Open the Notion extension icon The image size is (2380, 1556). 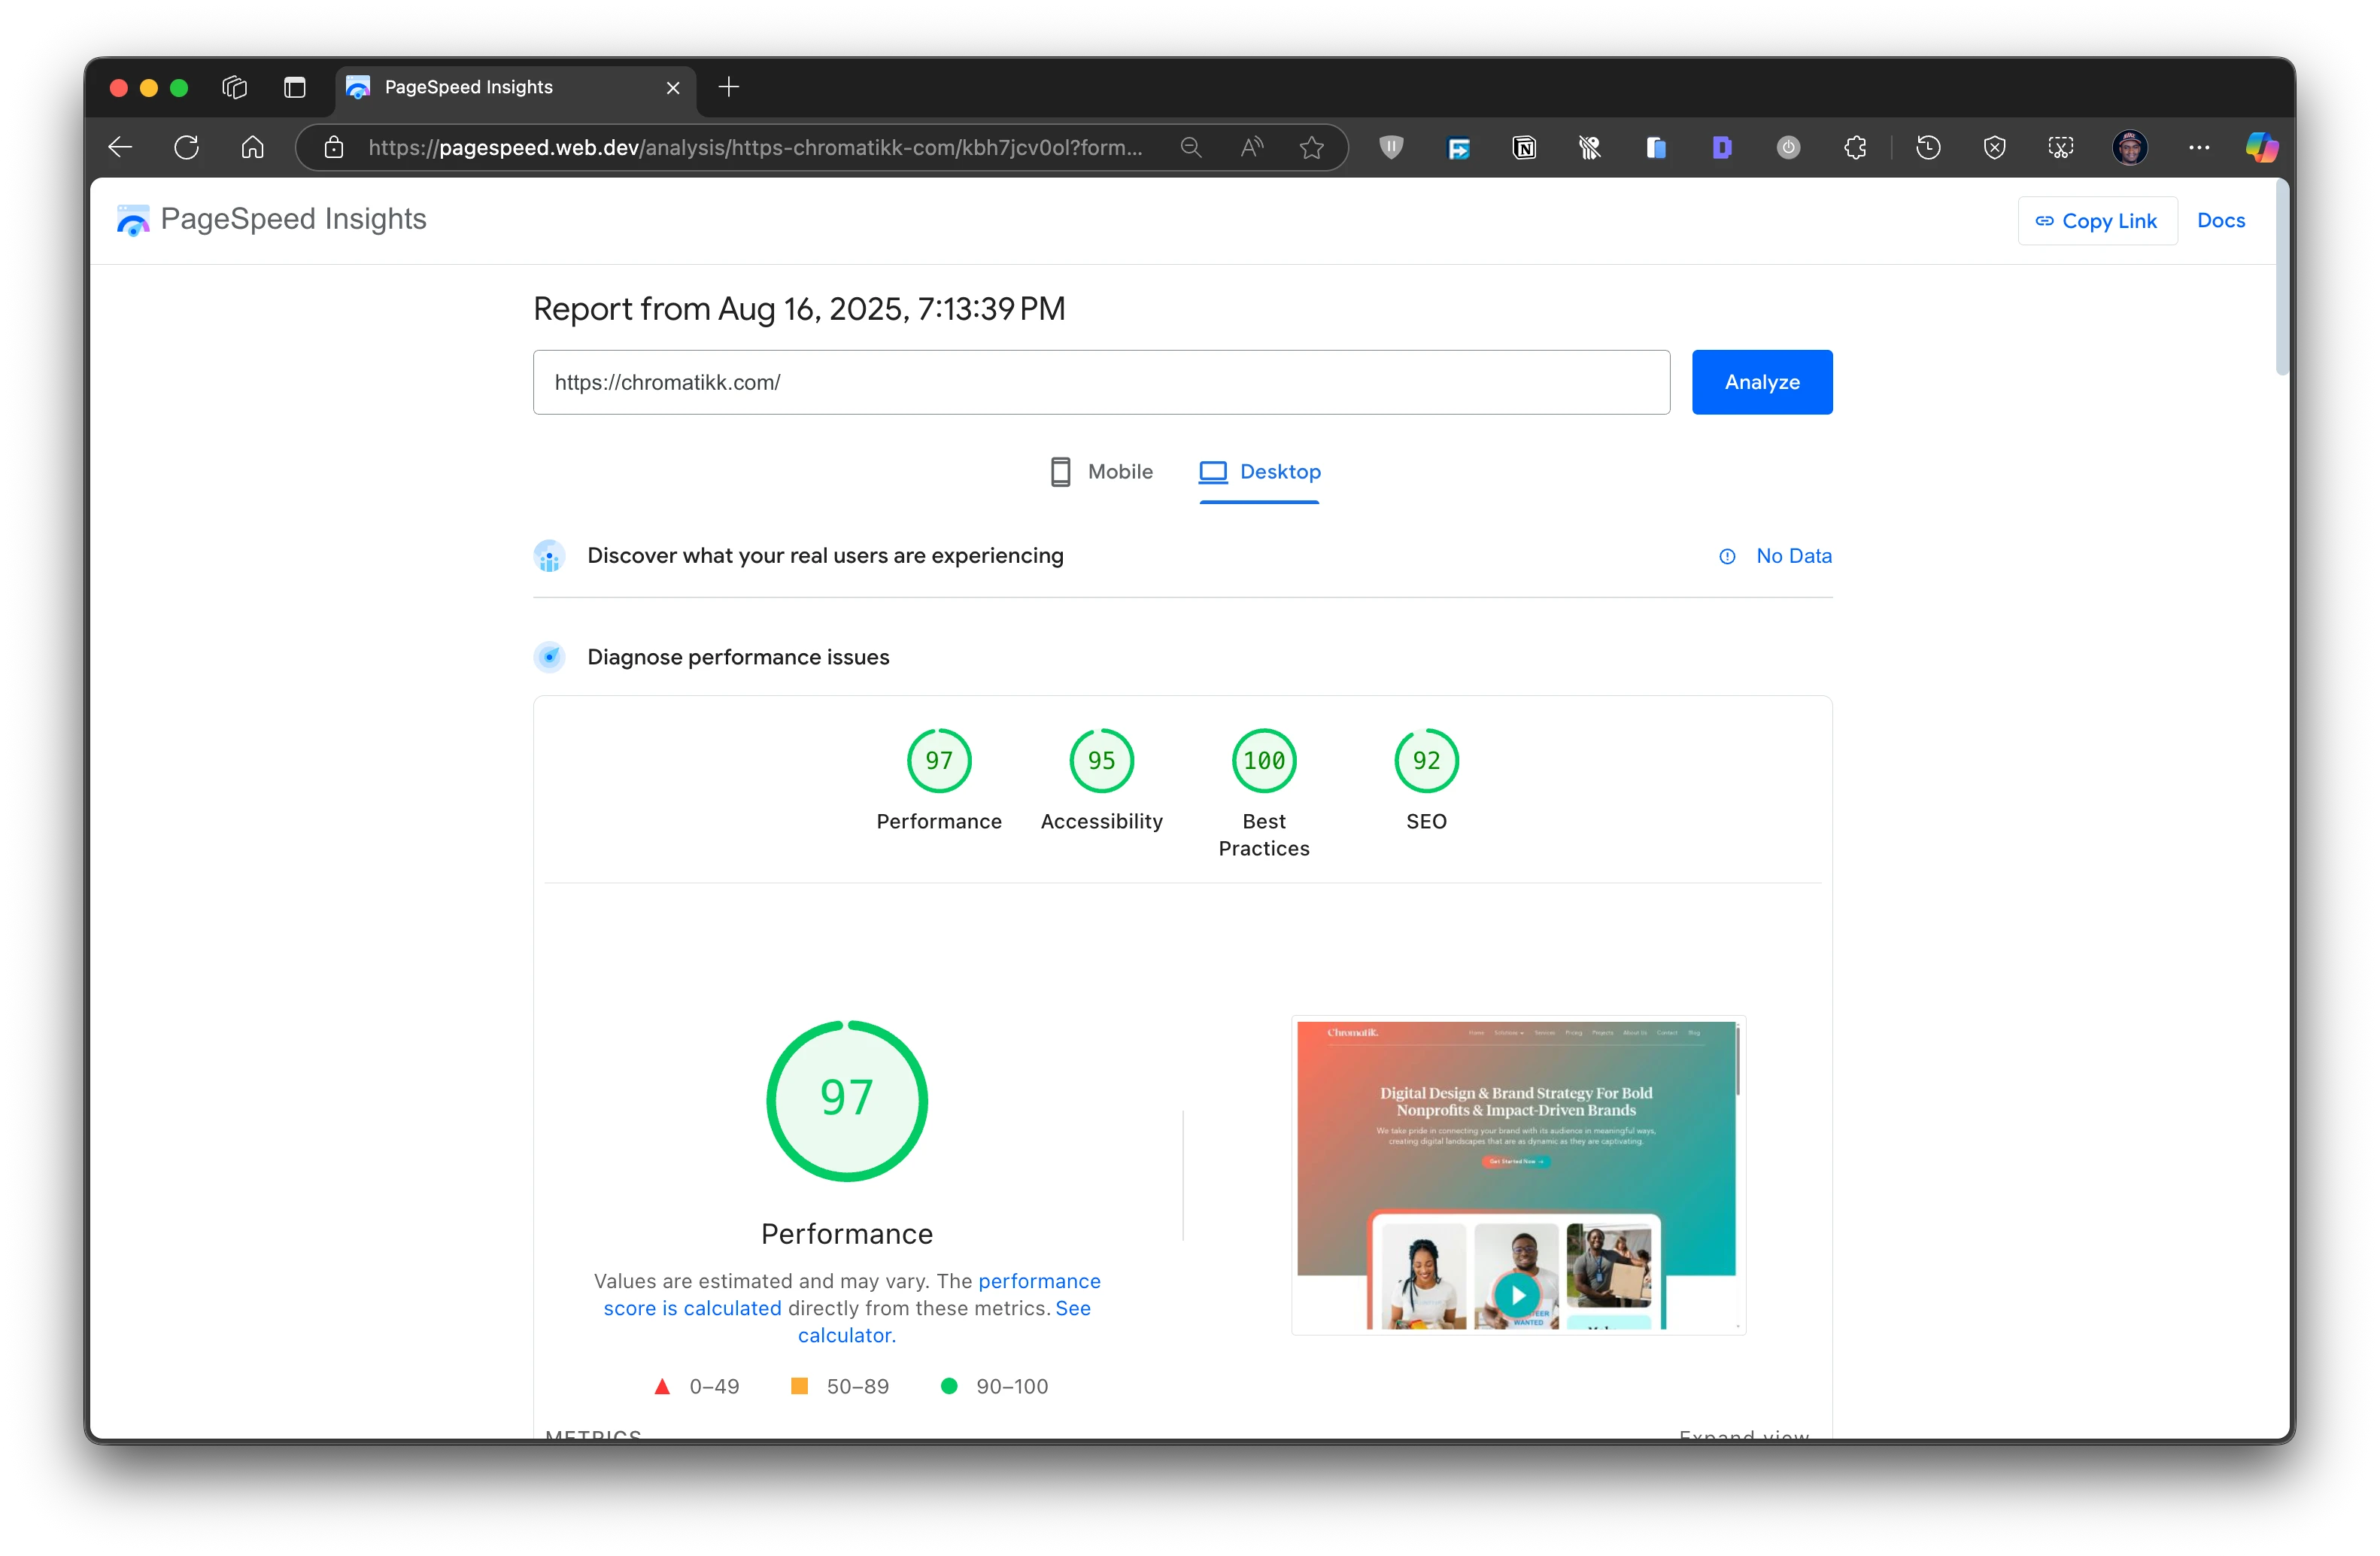[x=1524, y=148]
